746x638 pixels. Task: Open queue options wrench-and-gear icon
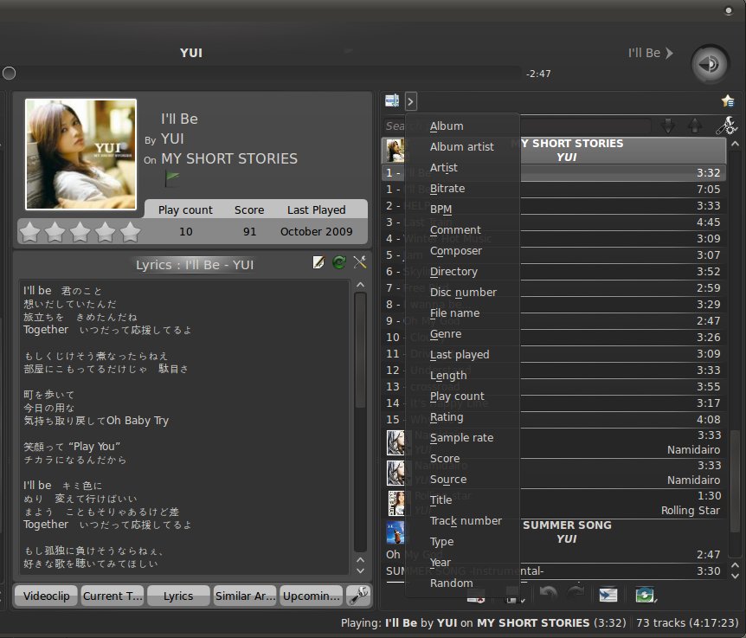pos(726,126)
